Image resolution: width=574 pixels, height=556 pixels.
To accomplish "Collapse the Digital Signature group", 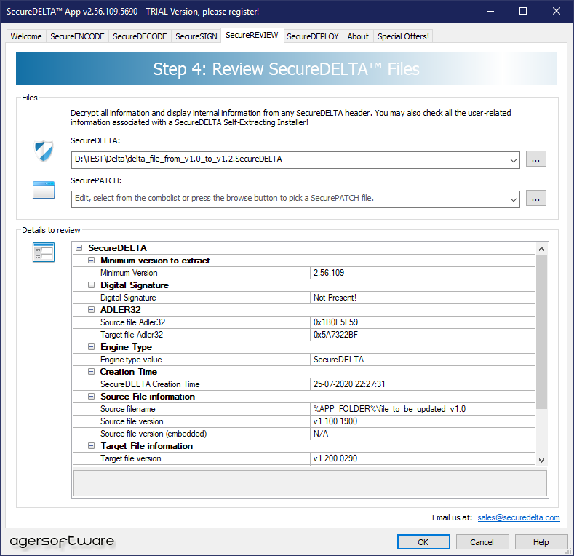I will click(91, 285).
